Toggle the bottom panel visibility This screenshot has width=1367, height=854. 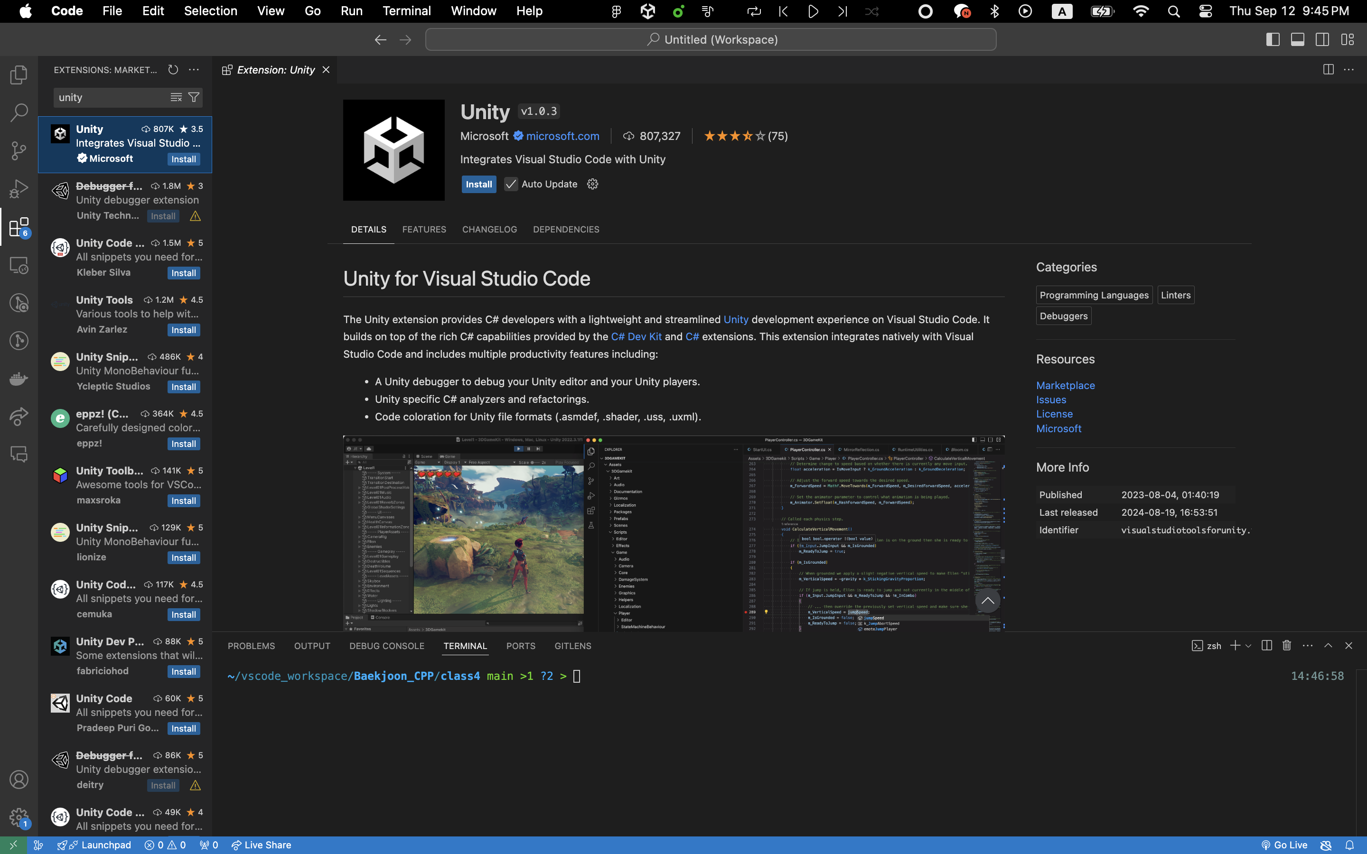point(1297,39)
